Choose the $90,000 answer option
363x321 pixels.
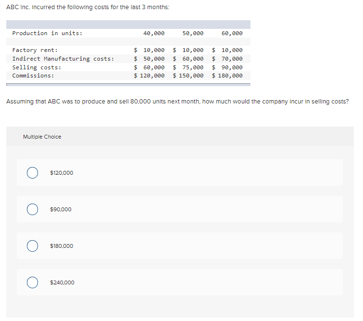click(x=32, y=209)
